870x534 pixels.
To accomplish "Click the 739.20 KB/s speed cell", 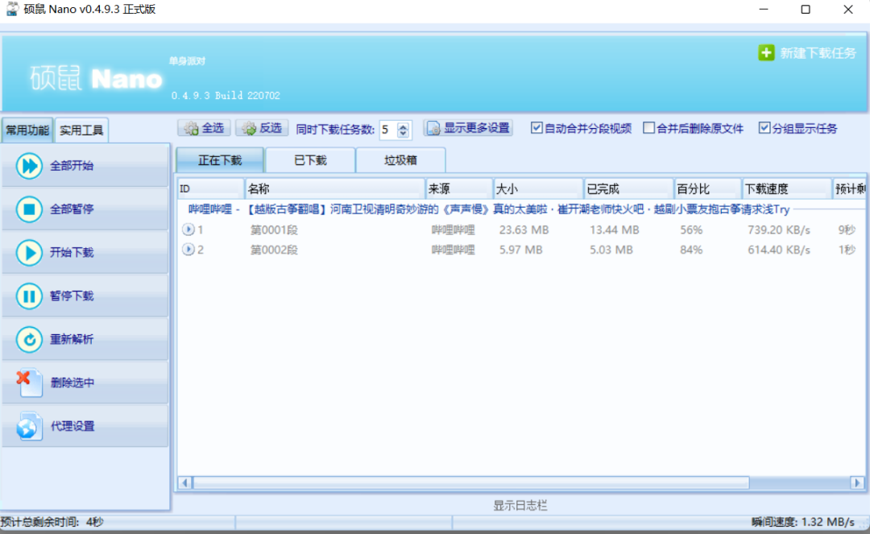I will (x=779, y=230).
